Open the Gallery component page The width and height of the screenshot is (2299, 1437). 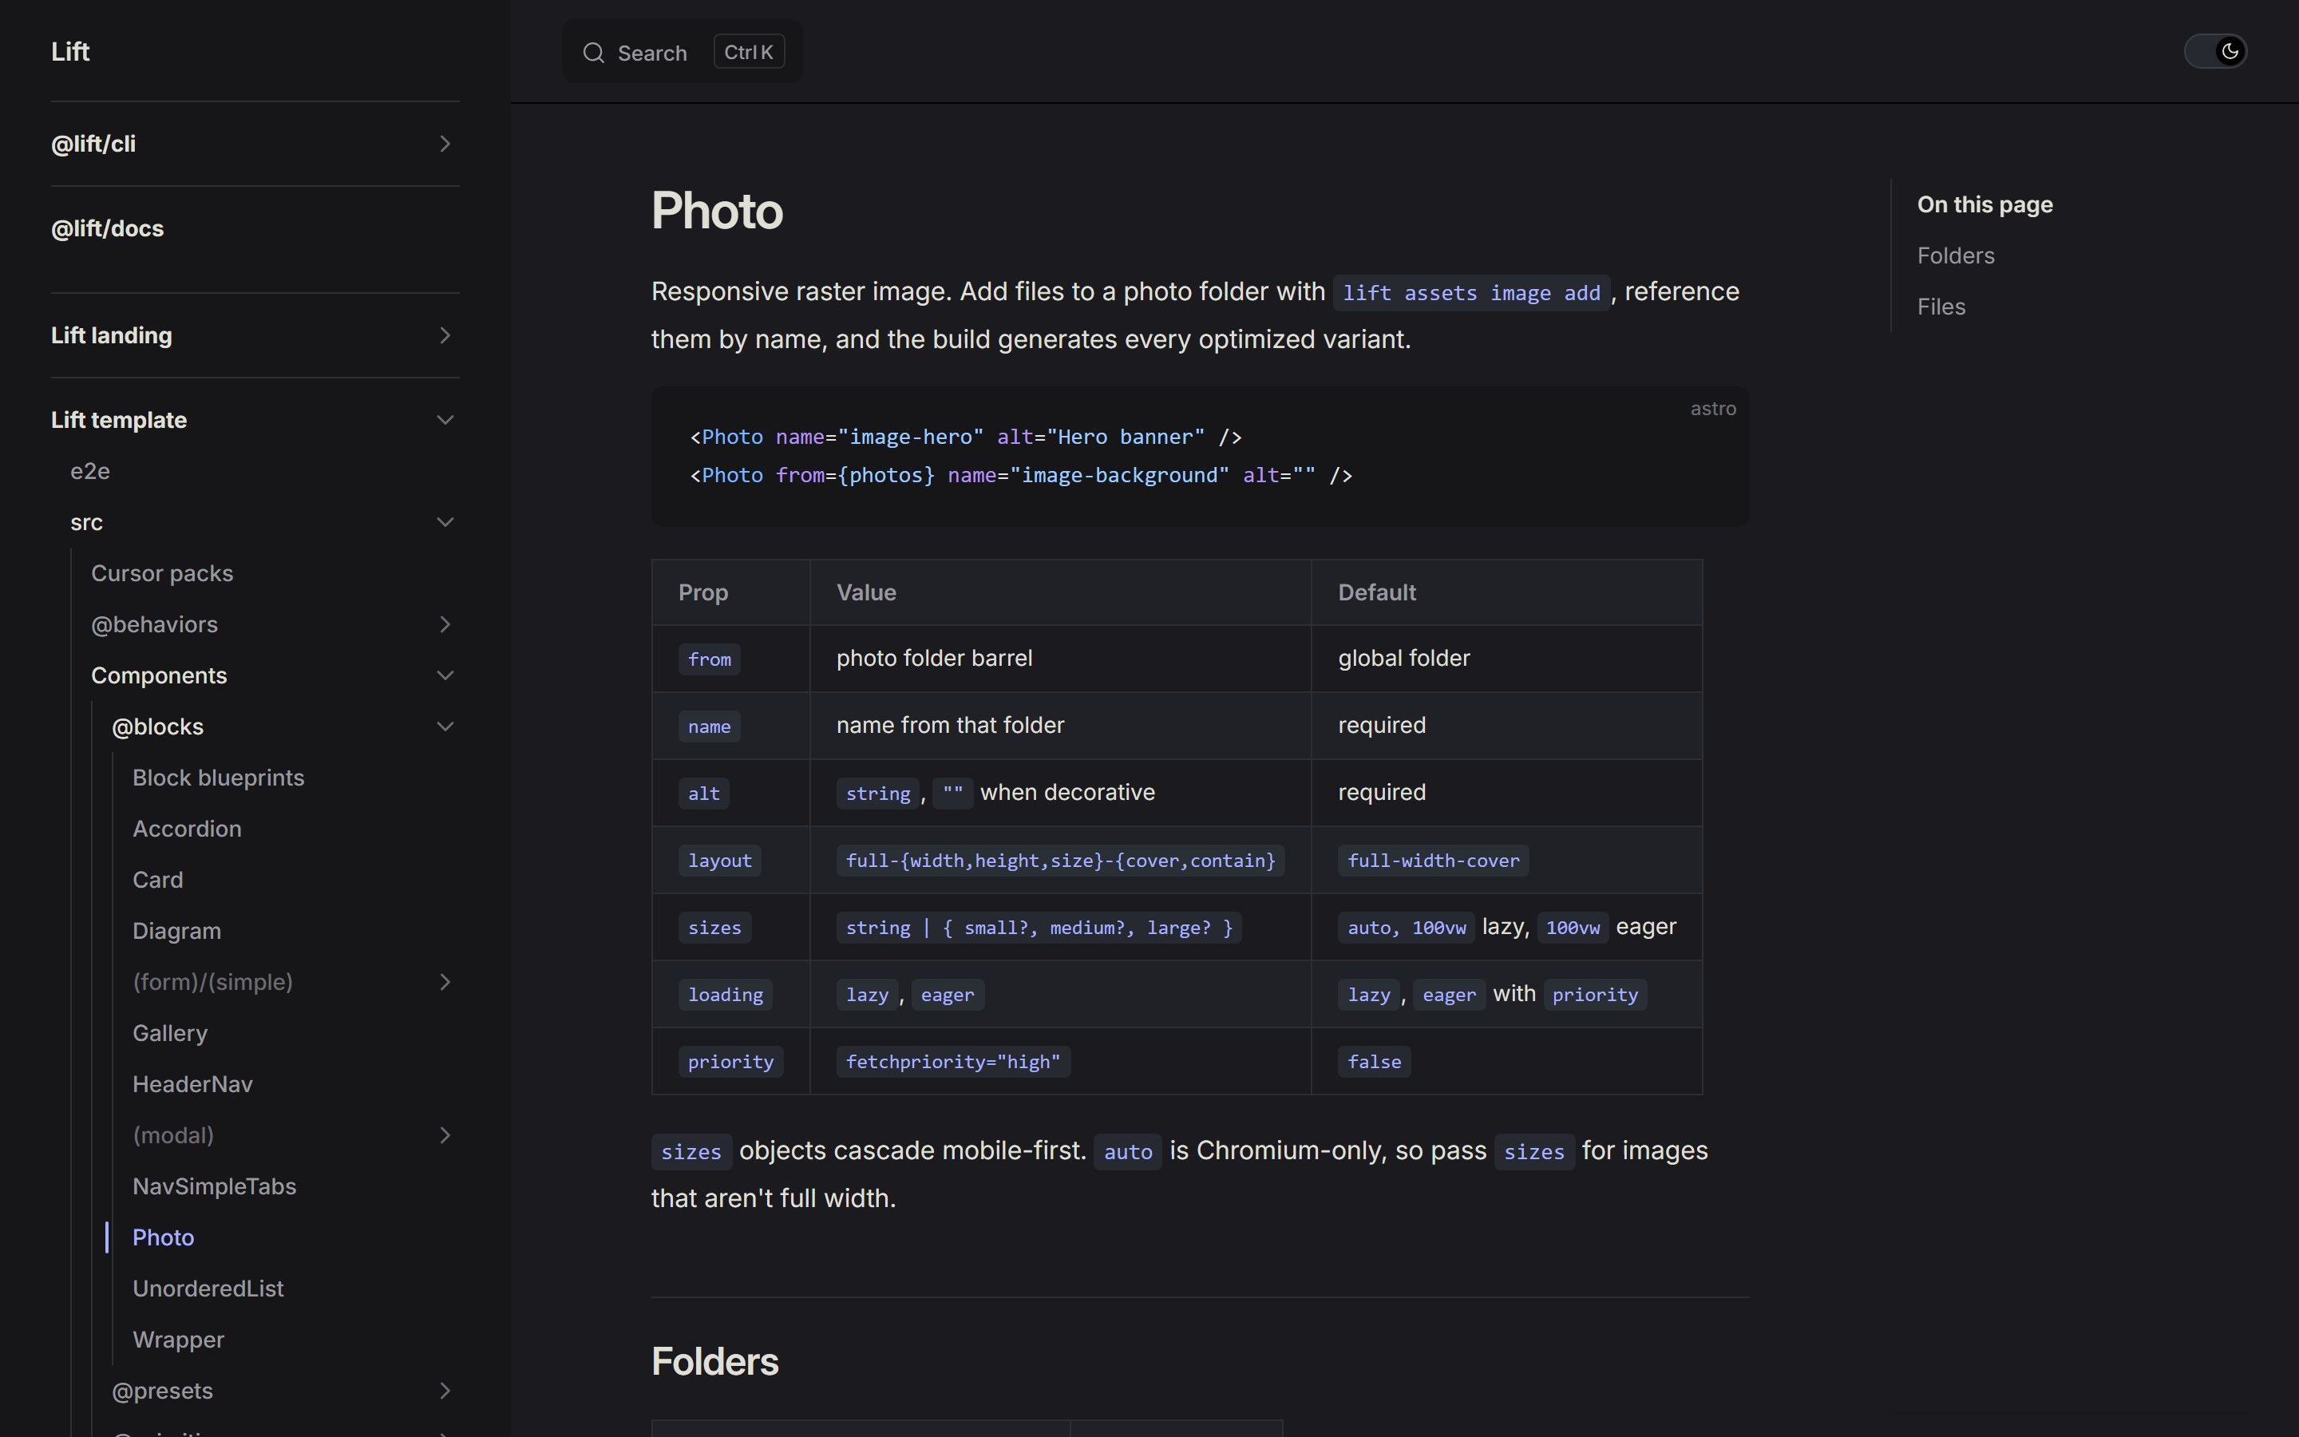pos(170,1034)
